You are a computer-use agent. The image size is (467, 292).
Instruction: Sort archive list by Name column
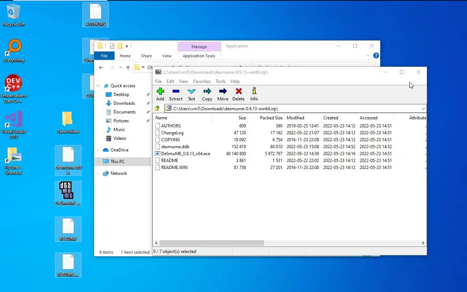pyautogui.click(x=182, y=118)
